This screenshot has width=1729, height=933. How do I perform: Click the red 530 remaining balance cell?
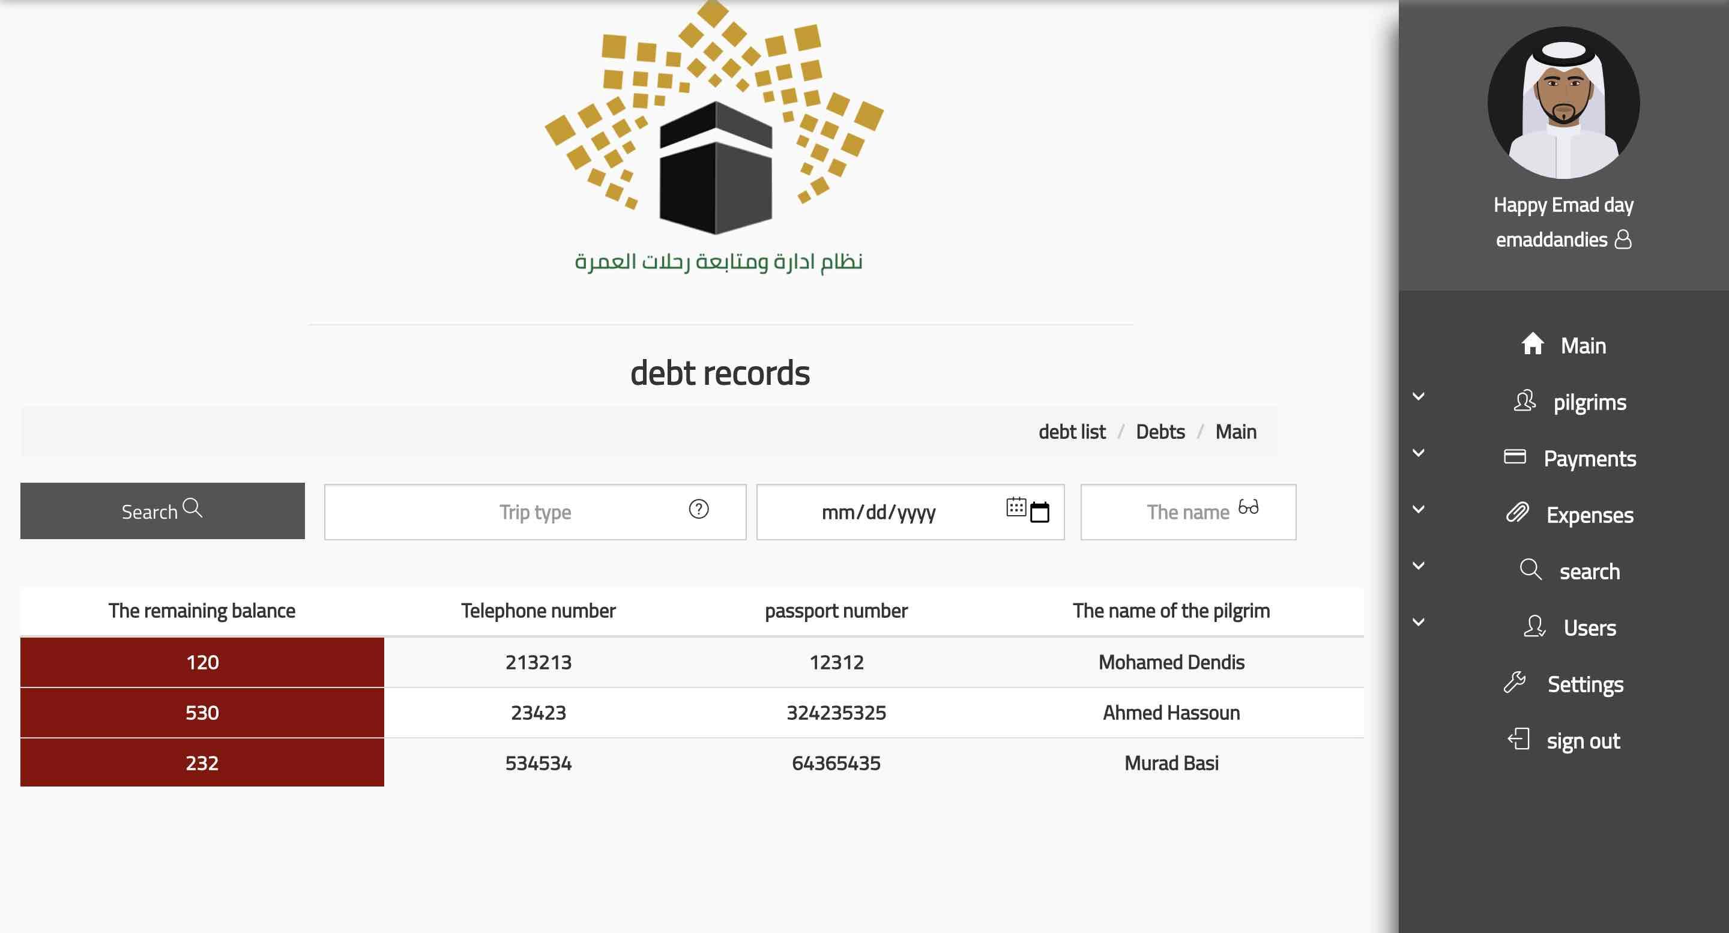pos(202,713)
